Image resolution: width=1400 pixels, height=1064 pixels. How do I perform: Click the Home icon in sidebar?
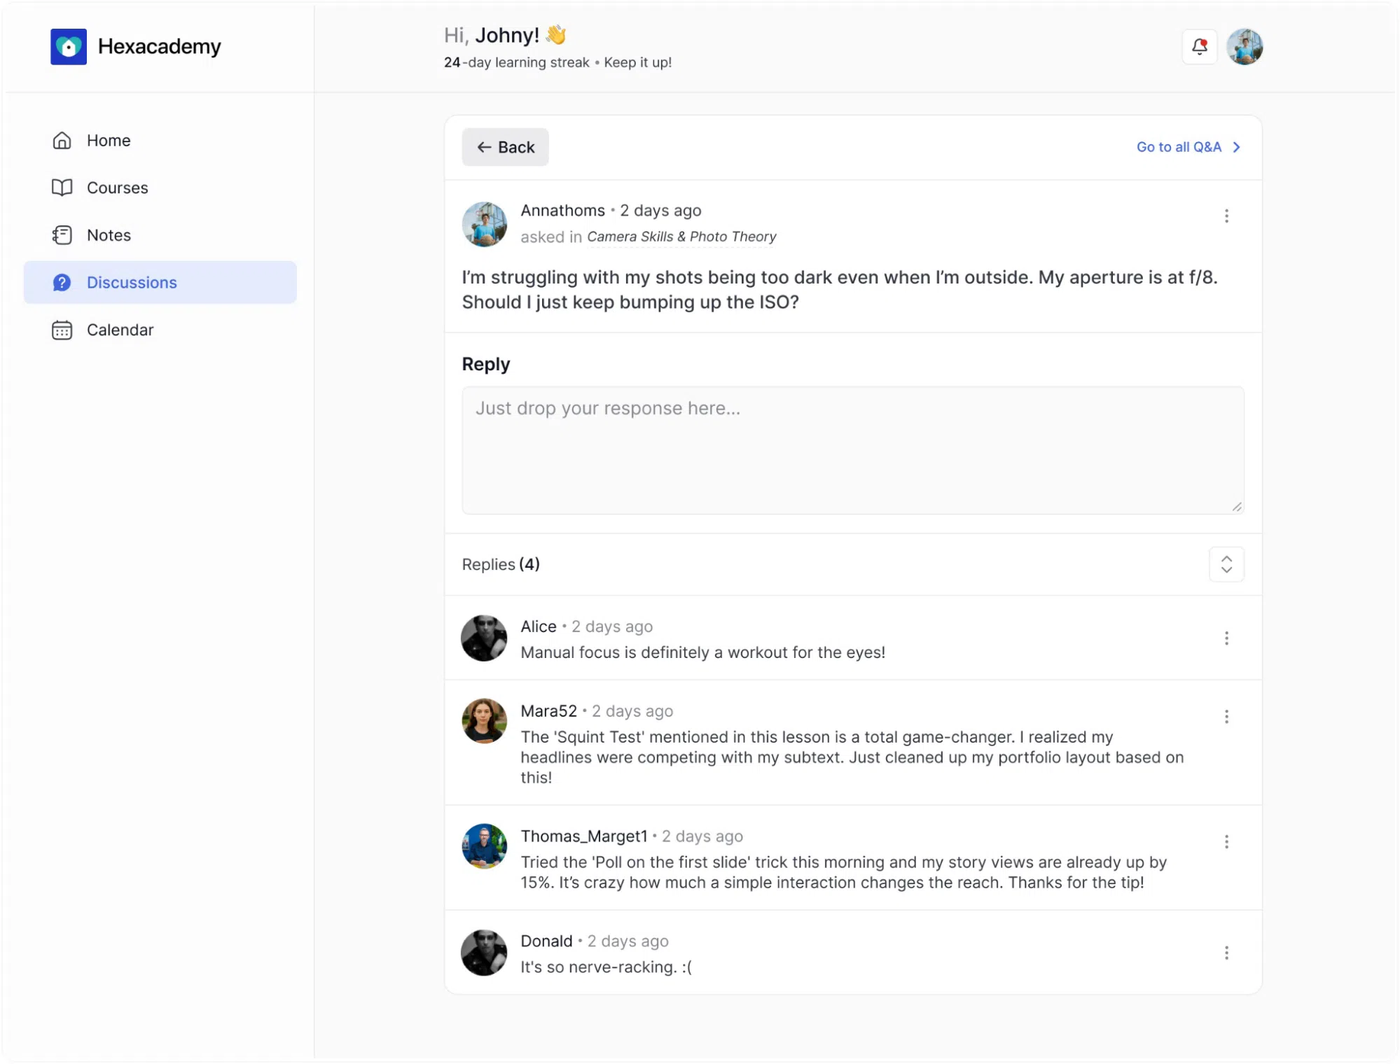[x=62, y=141]
